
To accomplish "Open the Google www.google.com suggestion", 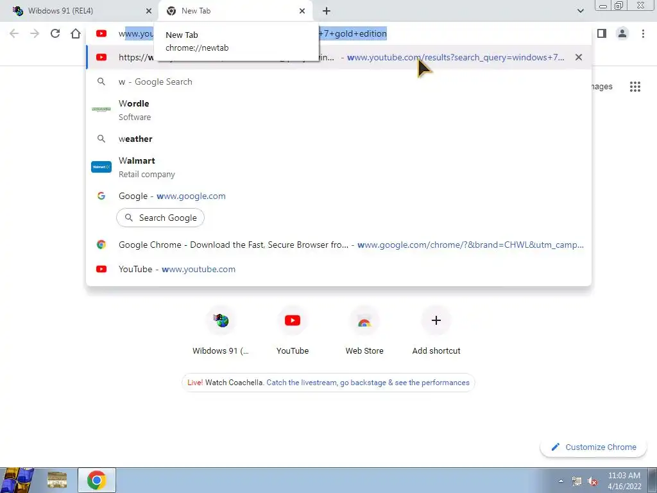I will (339, 196).
